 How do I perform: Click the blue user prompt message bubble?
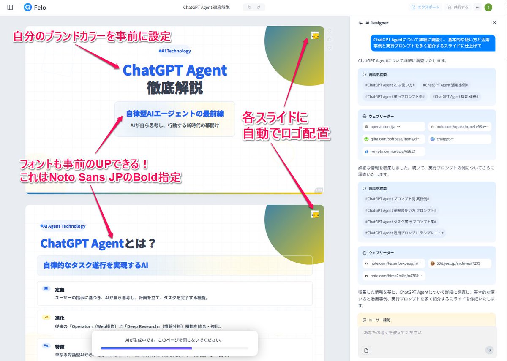click(x=433, y=42)
